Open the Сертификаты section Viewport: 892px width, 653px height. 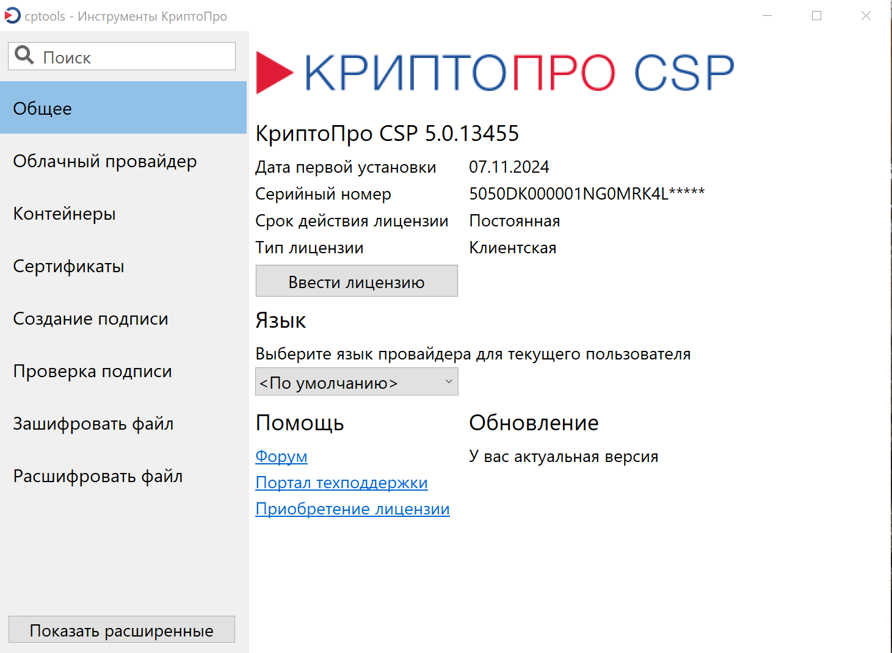123,266
